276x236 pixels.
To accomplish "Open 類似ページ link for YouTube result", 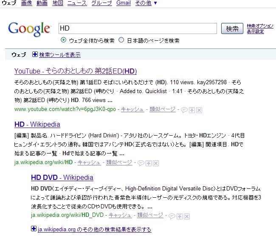I will [163, 109].
